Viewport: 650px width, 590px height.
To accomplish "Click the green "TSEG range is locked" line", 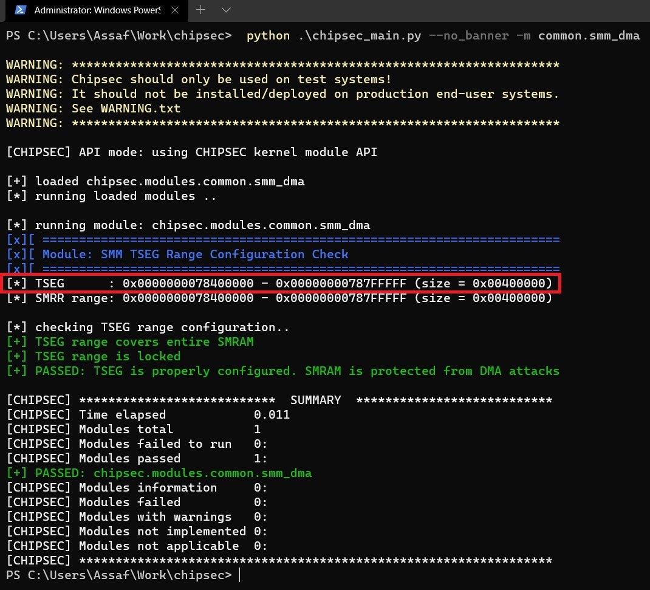I will [108, 357].
